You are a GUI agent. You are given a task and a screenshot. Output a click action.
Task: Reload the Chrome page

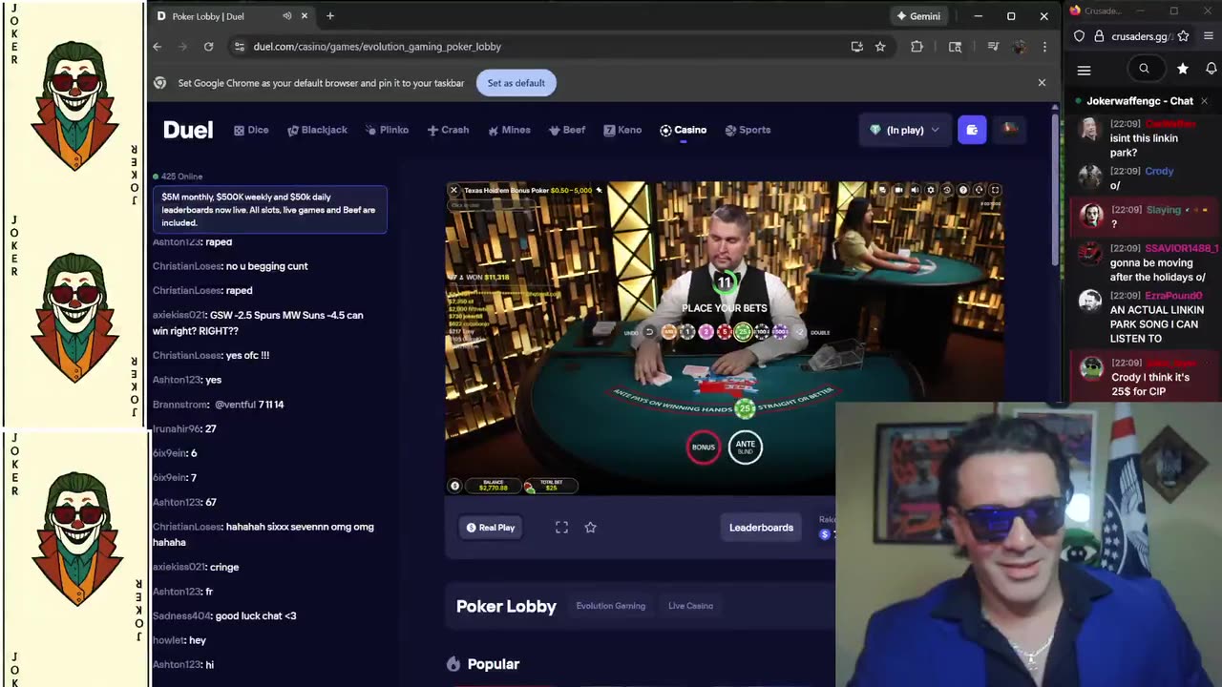coord(208,46)
